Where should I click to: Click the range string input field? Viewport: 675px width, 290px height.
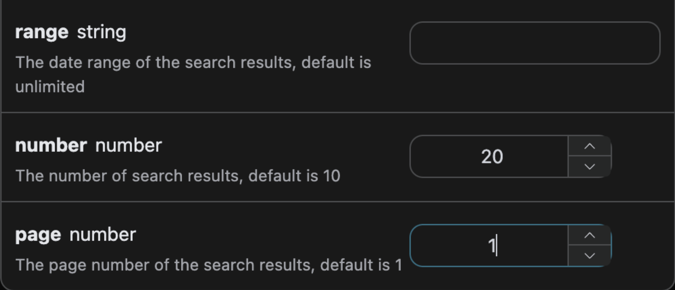point(534,43)
